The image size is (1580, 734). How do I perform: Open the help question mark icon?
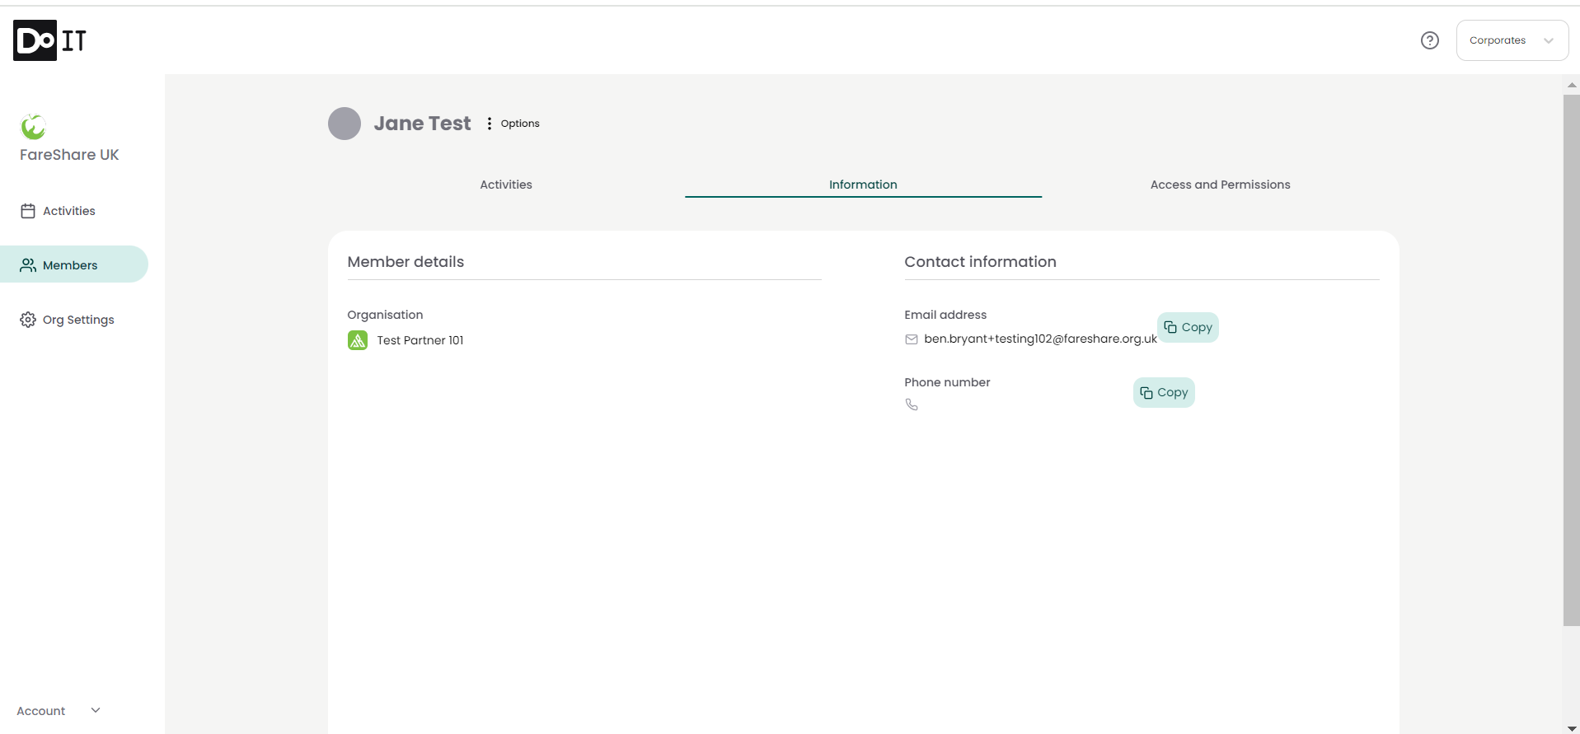click(1429, 40)
